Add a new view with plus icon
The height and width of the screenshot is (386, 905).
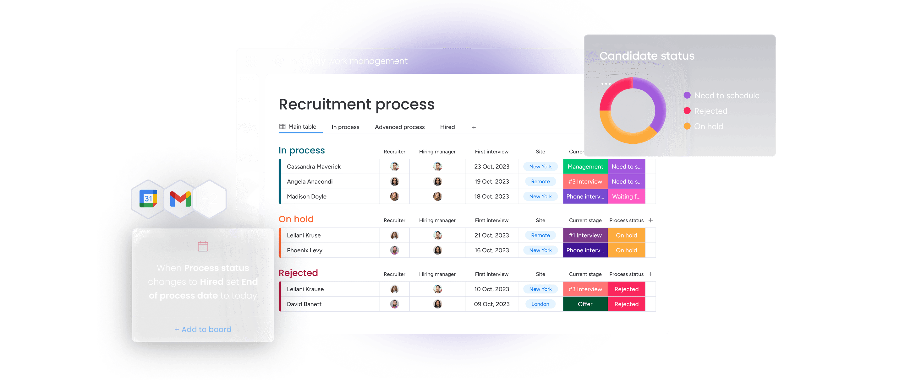click(x=474, y=127)
